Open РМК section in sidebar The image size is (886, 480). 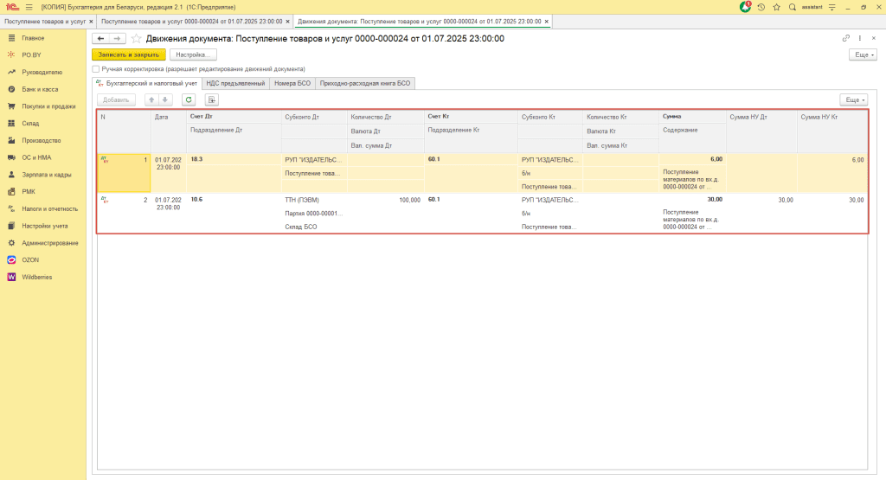tap(29, 191)
